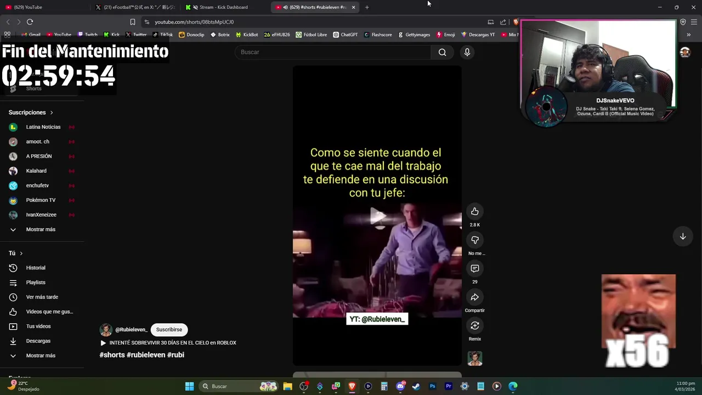702x395 pixels.
Task: Click the Compartir share arrow icon
Action: coord(475,297)
